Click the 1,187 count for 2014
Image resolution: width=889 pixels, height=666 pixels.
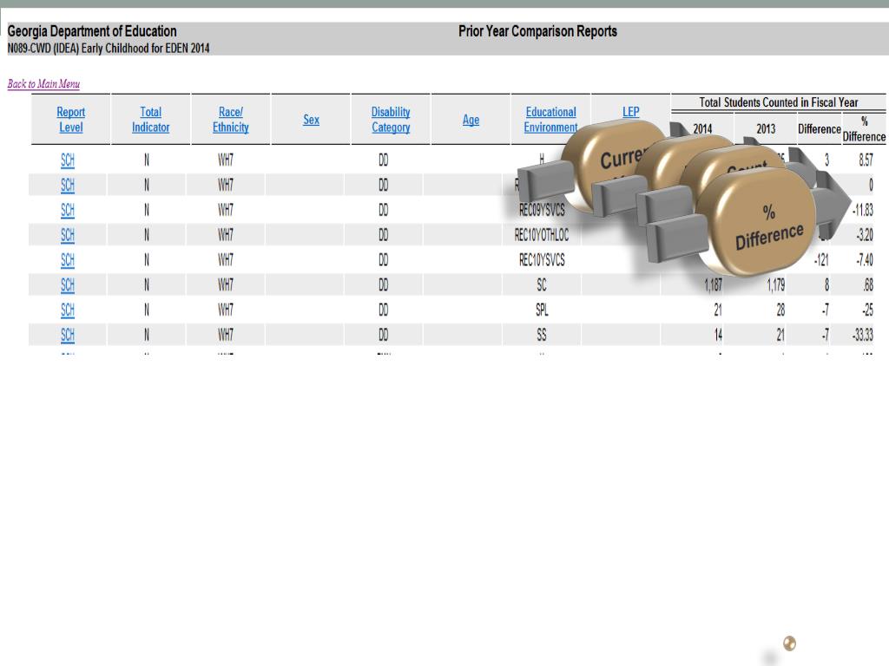[714, 284]
